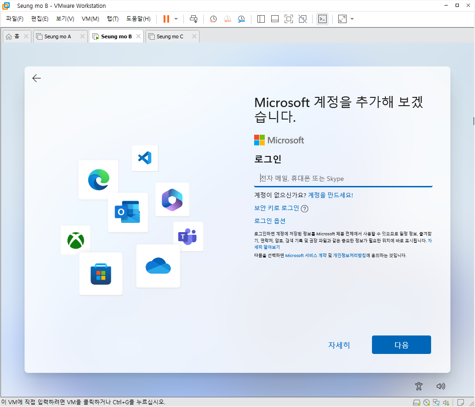Select the Seung mo B tab
The height and width of the screenshot is (407, 475).
tap(116, 36)
